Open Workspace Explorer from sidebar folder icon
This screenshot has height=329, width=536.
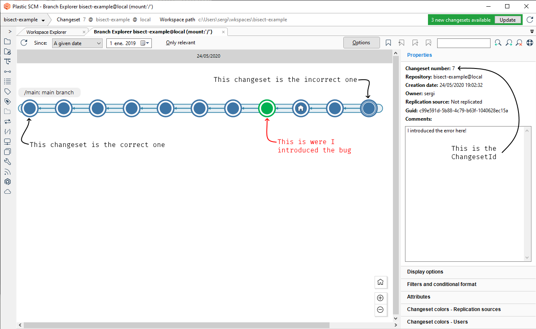7,41
